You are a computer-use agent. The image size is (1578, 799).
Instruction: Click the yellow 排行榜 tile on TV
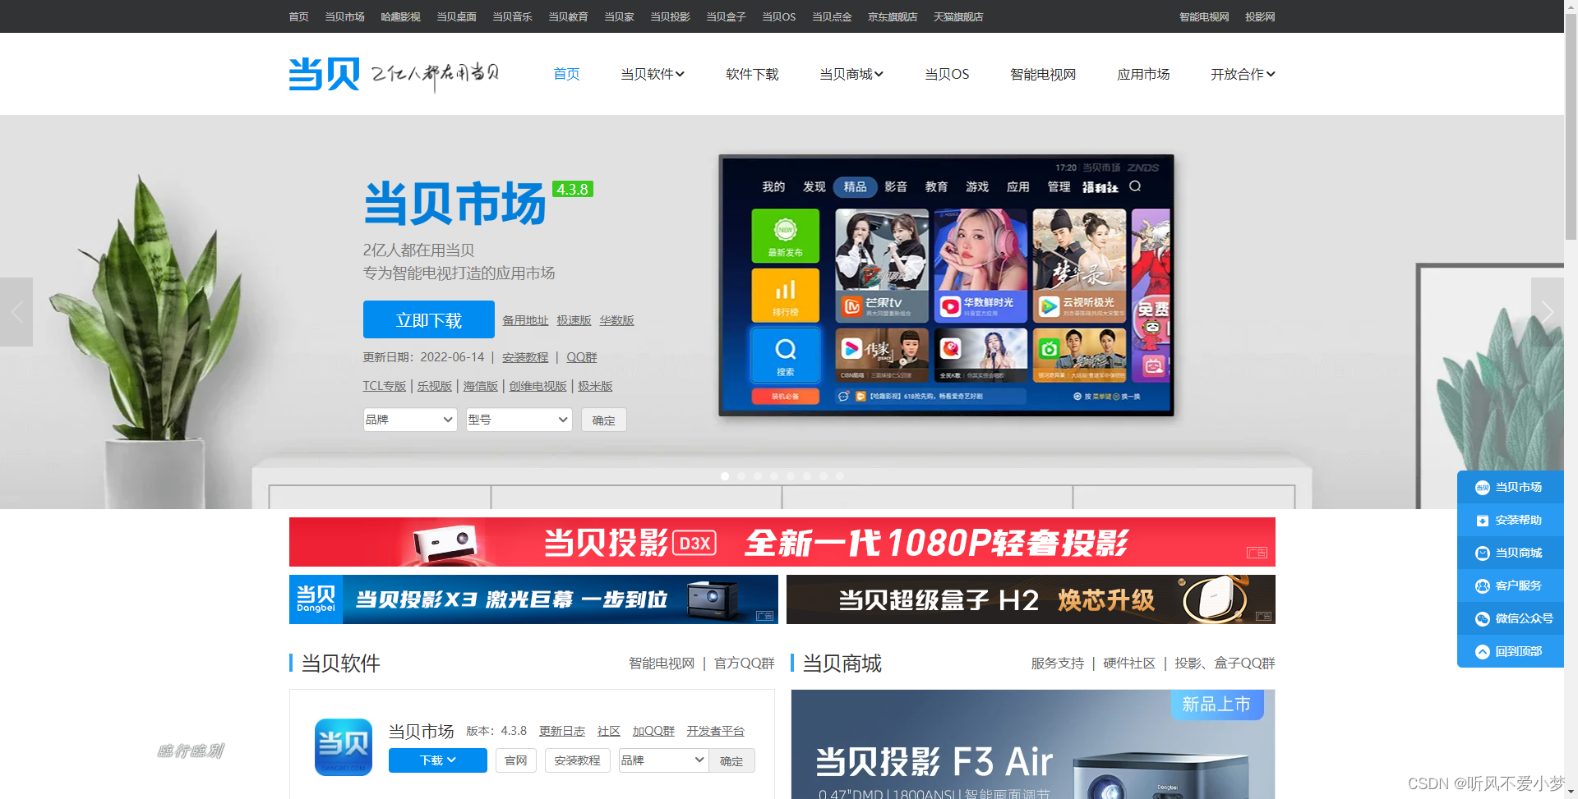click(x=785, y=295)
